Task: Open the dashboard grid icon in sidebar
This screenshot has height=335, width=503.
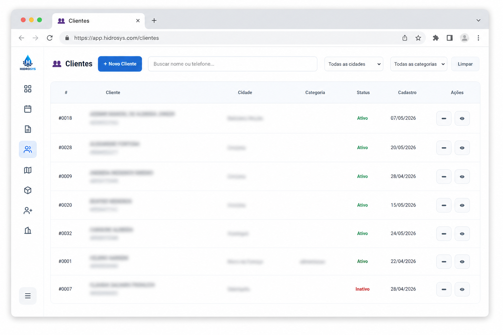Action: pyautogui.click(x=28, y=89)
